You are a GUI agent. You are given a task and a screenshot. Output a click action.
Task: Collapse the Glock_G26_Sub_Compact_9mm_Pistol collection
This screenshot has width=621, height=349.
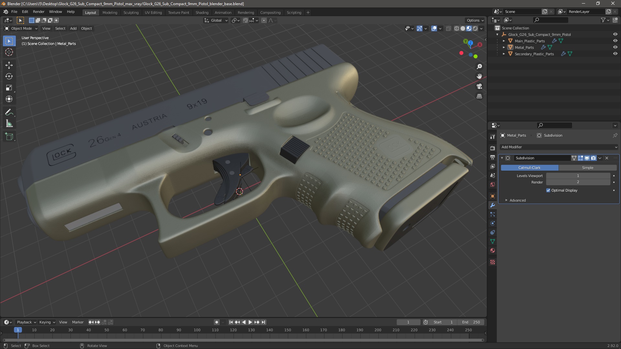[497, 35]
